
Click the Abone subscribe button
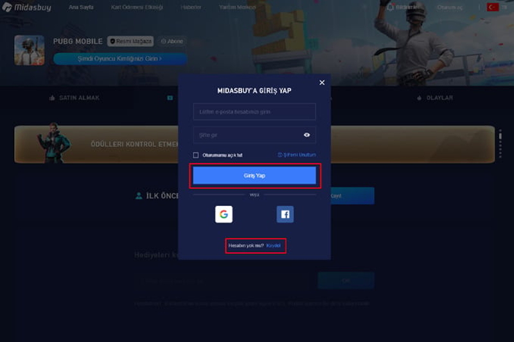pos(172,41)
